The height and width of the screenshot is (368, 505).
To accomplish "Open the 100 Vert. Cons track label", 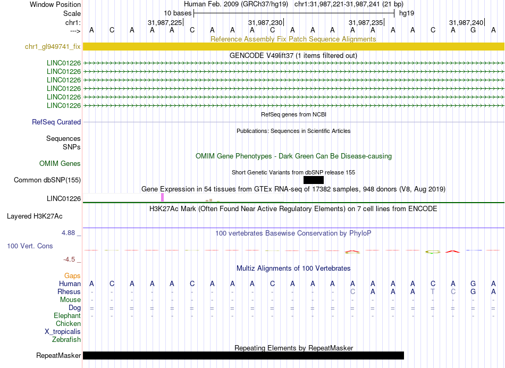I will pos(30,246).
